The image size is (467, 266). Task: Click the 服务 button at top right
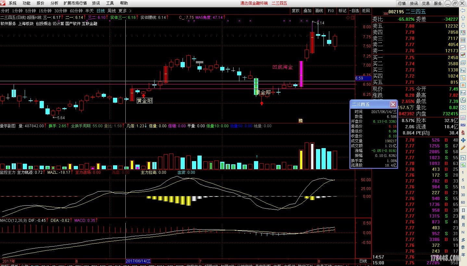[438, 3]
